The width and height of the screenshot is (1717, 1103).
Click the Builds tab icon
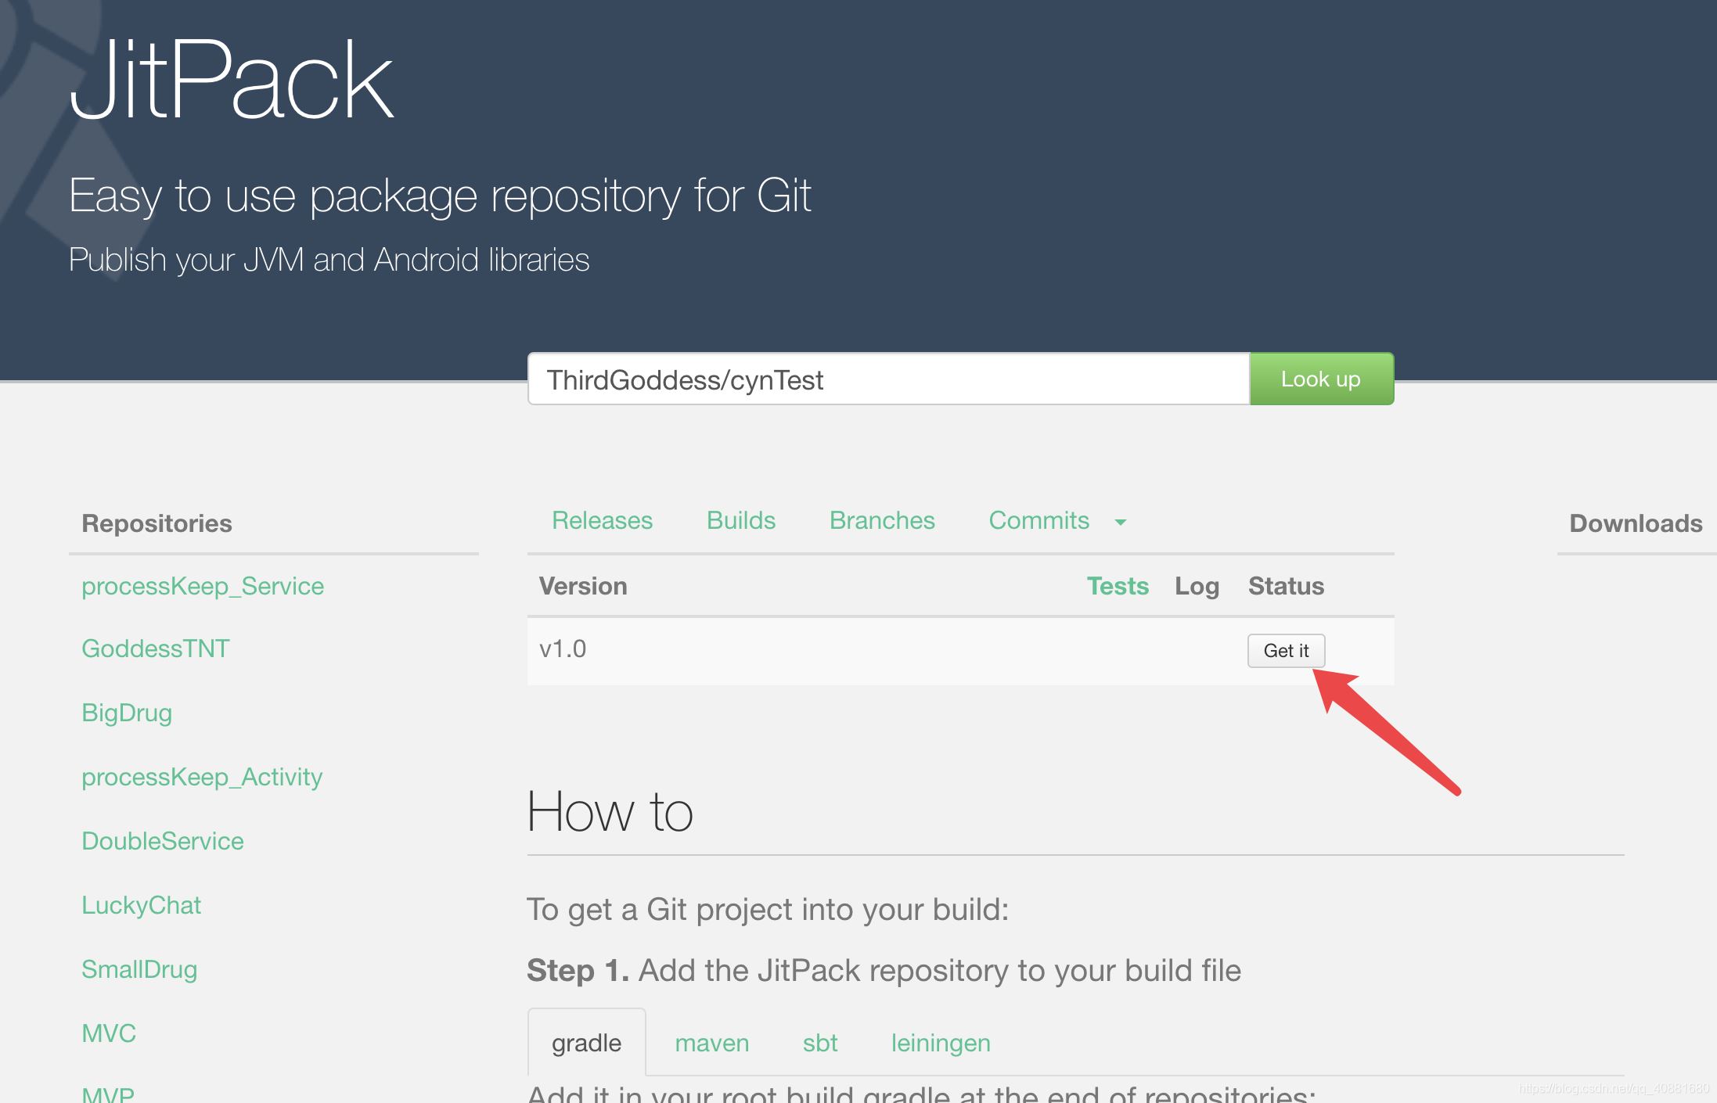pyautogui.click(x=742, y=519)
